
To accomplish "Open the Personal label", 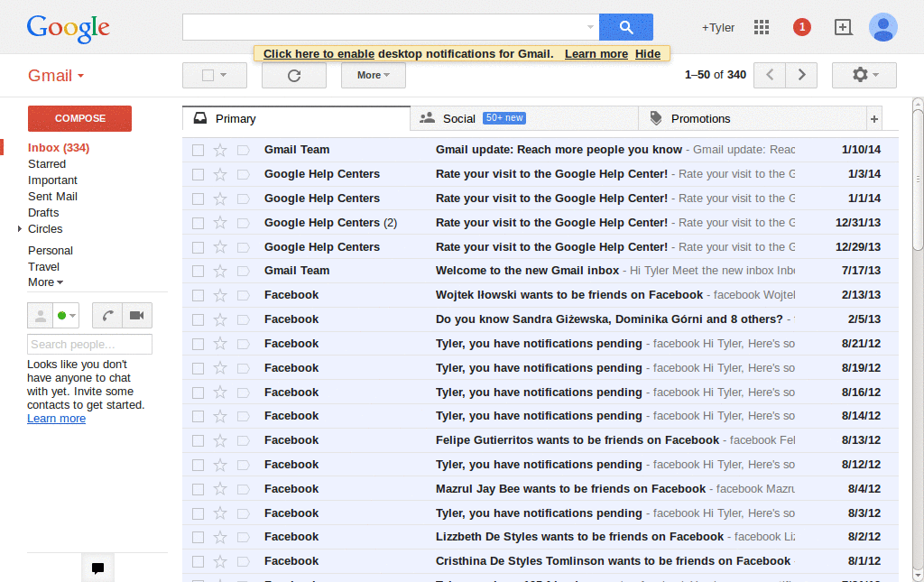I will coord(51,250).
